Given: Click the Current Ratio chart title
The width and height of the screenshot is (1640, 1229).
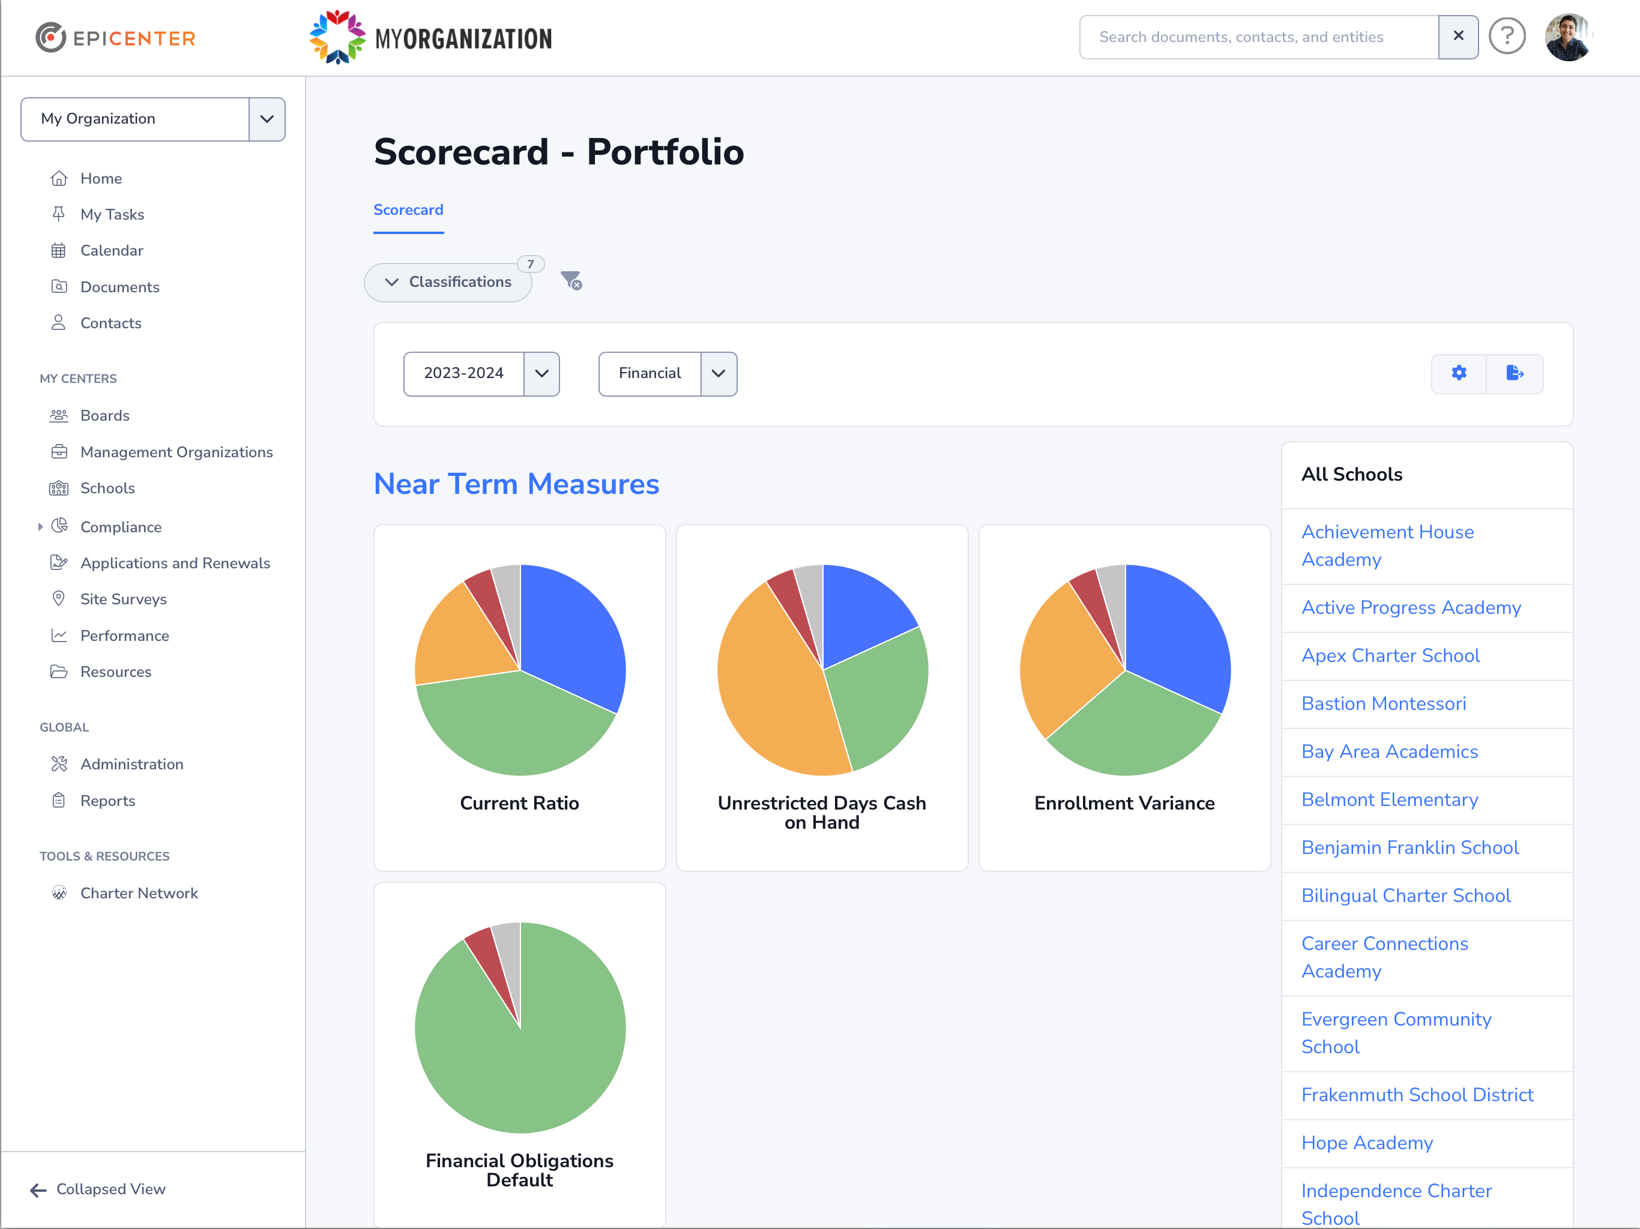Looking at the screenshot, I should pos(519,803).
